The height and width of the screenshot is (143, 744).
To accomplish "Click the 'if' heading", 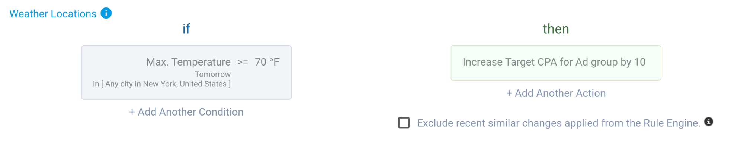I will click(186, 29).
